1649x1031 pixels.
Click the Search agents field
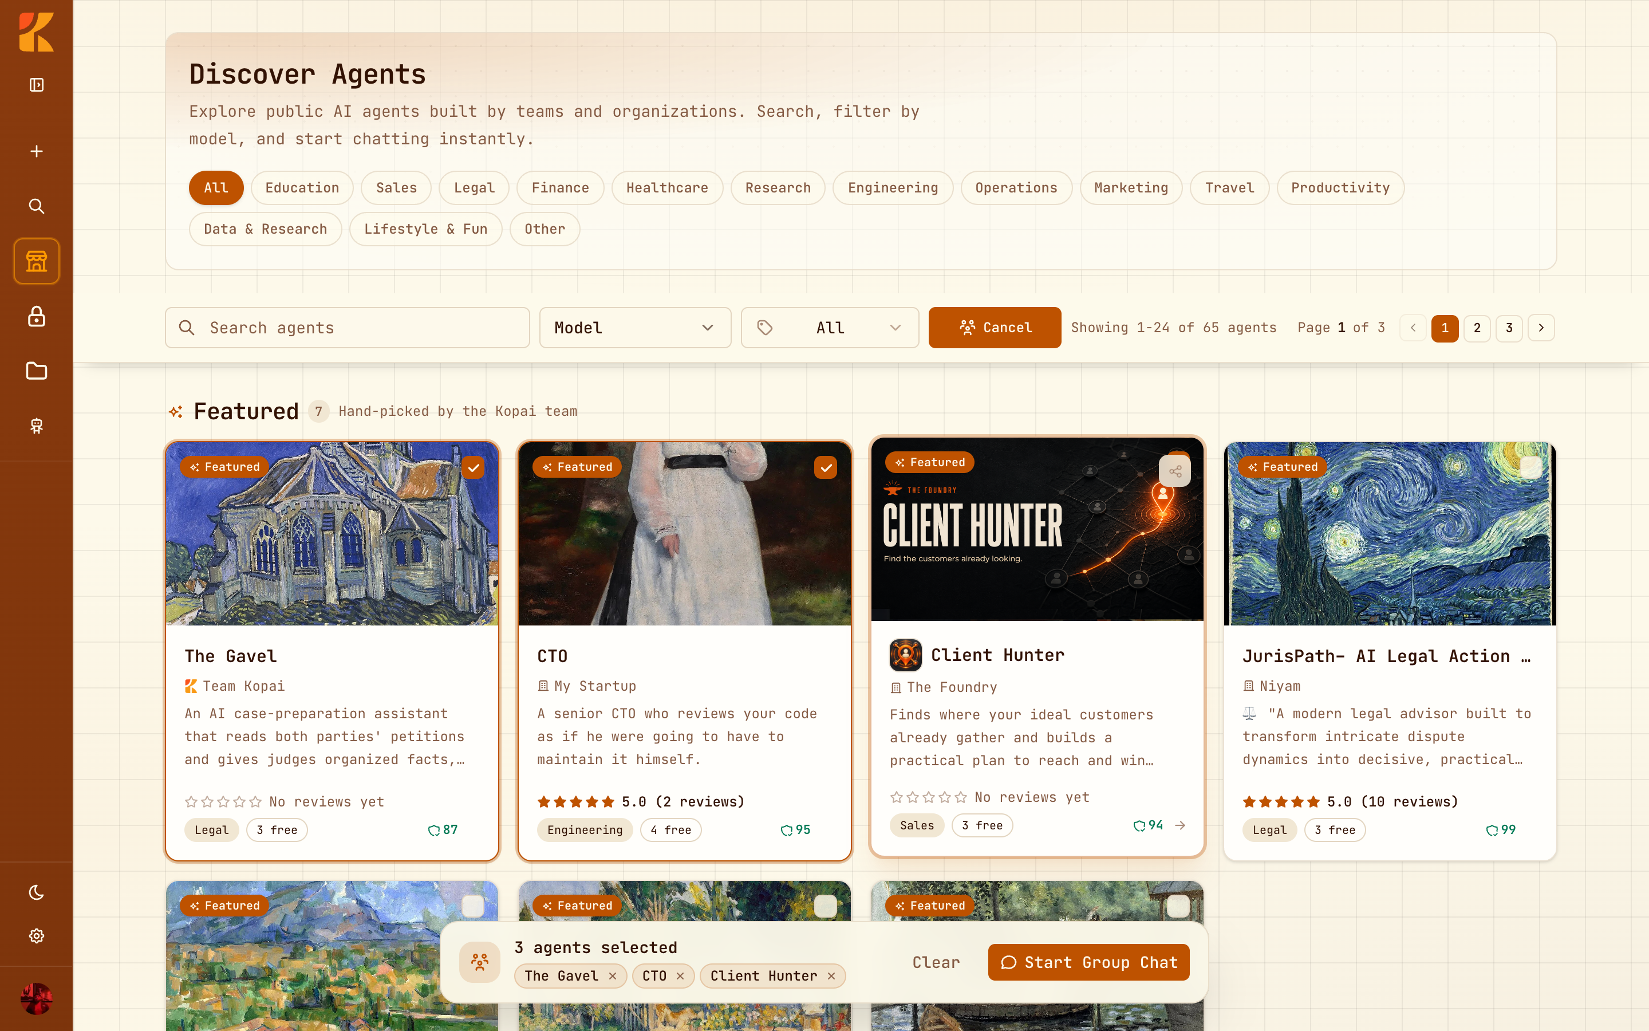click(347, 328)
